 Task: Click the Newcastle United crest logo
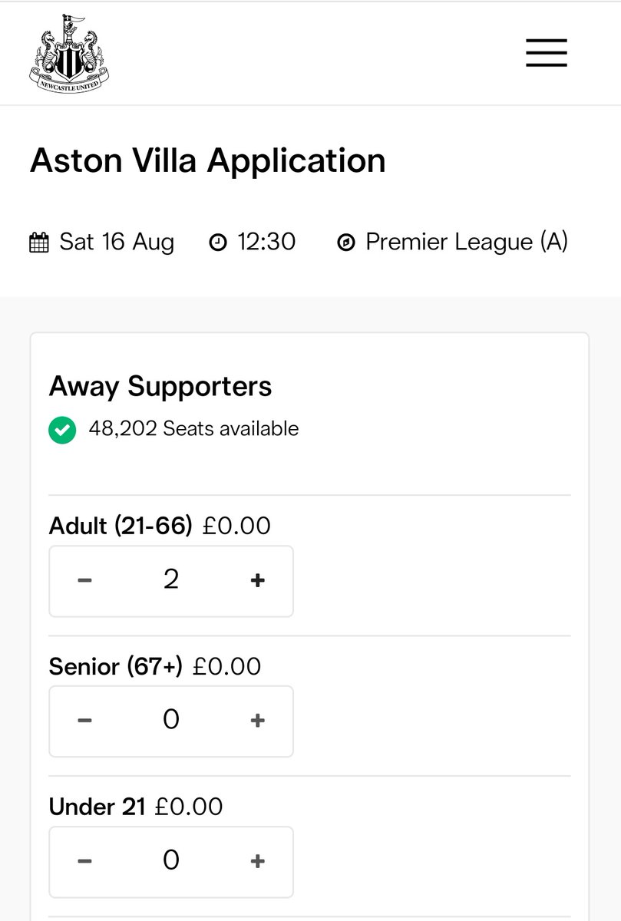click(70, 53)
